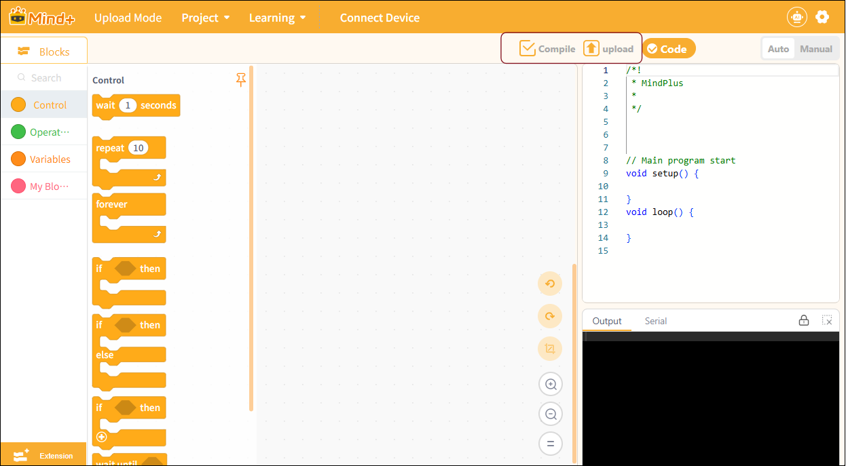Open the Learning dropdown menu

277,18
